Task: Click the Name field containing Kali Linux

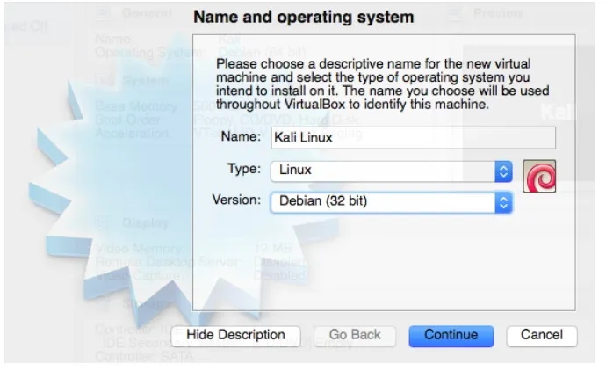Action: coord(413,138)
